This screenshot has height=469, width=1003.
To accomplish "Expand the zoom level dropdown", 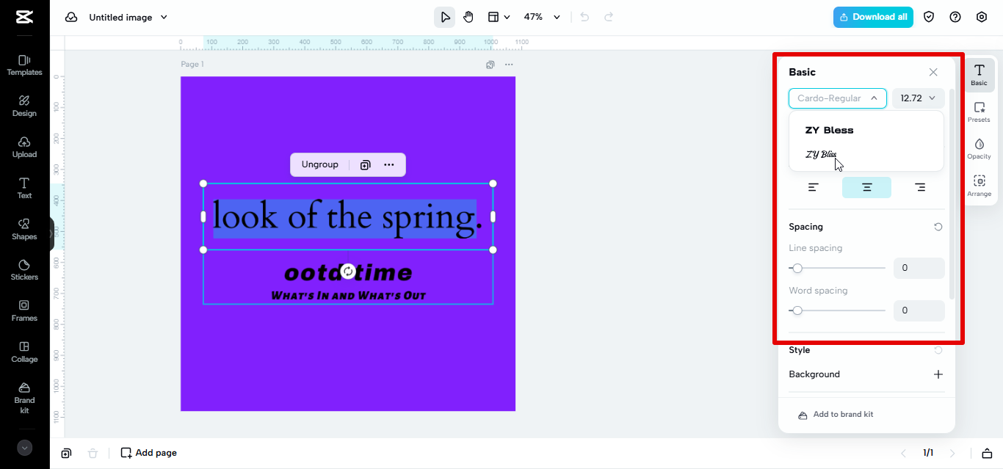I will [556, 16].
